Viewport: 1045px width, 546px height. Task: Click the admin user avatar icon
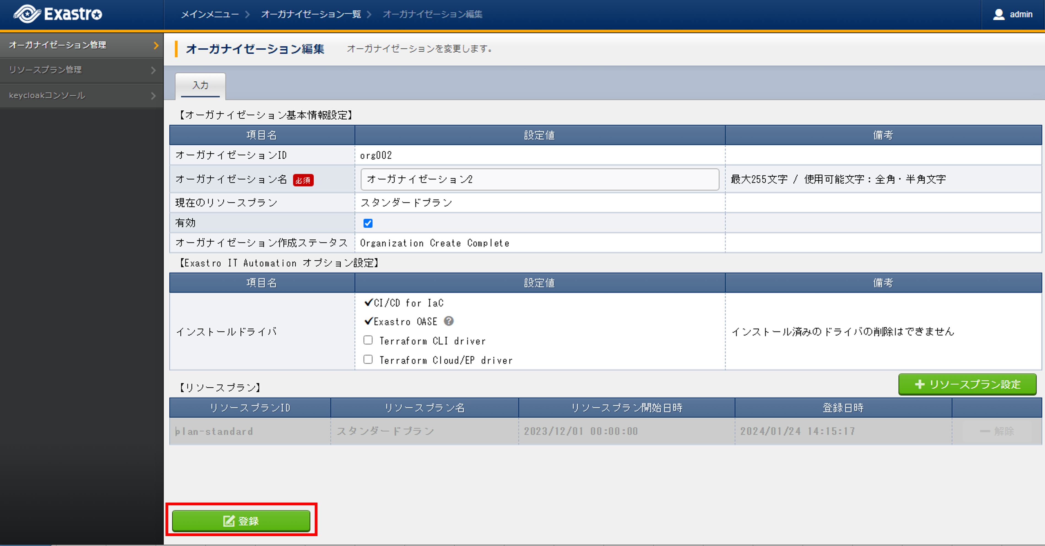click(998, 15)
